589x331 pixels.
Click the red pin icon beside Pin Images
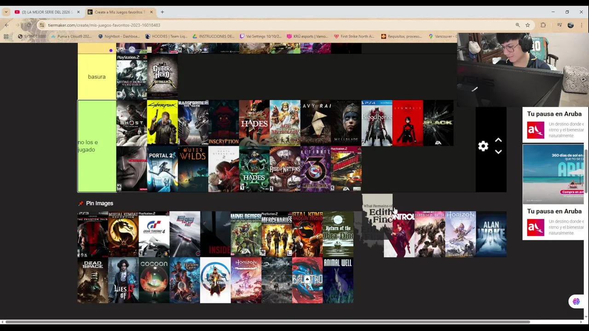point(81,203)
